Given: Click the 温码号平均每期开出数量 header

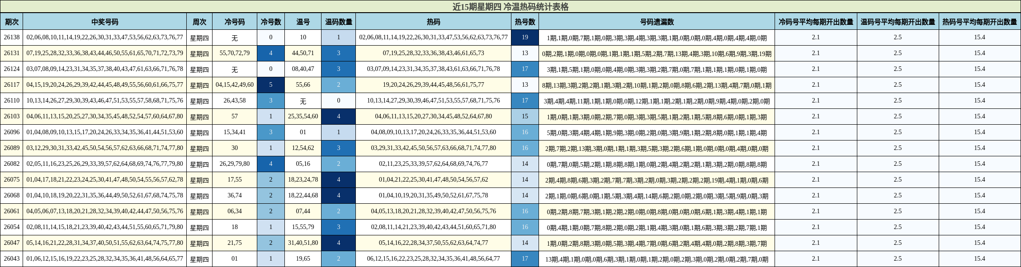Looking at the screenshot, I should [898, 22].
